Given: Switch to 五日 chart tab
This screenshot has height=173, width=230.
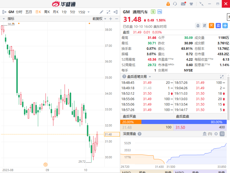Looking at the screenshot, I should tap(29, 12).
